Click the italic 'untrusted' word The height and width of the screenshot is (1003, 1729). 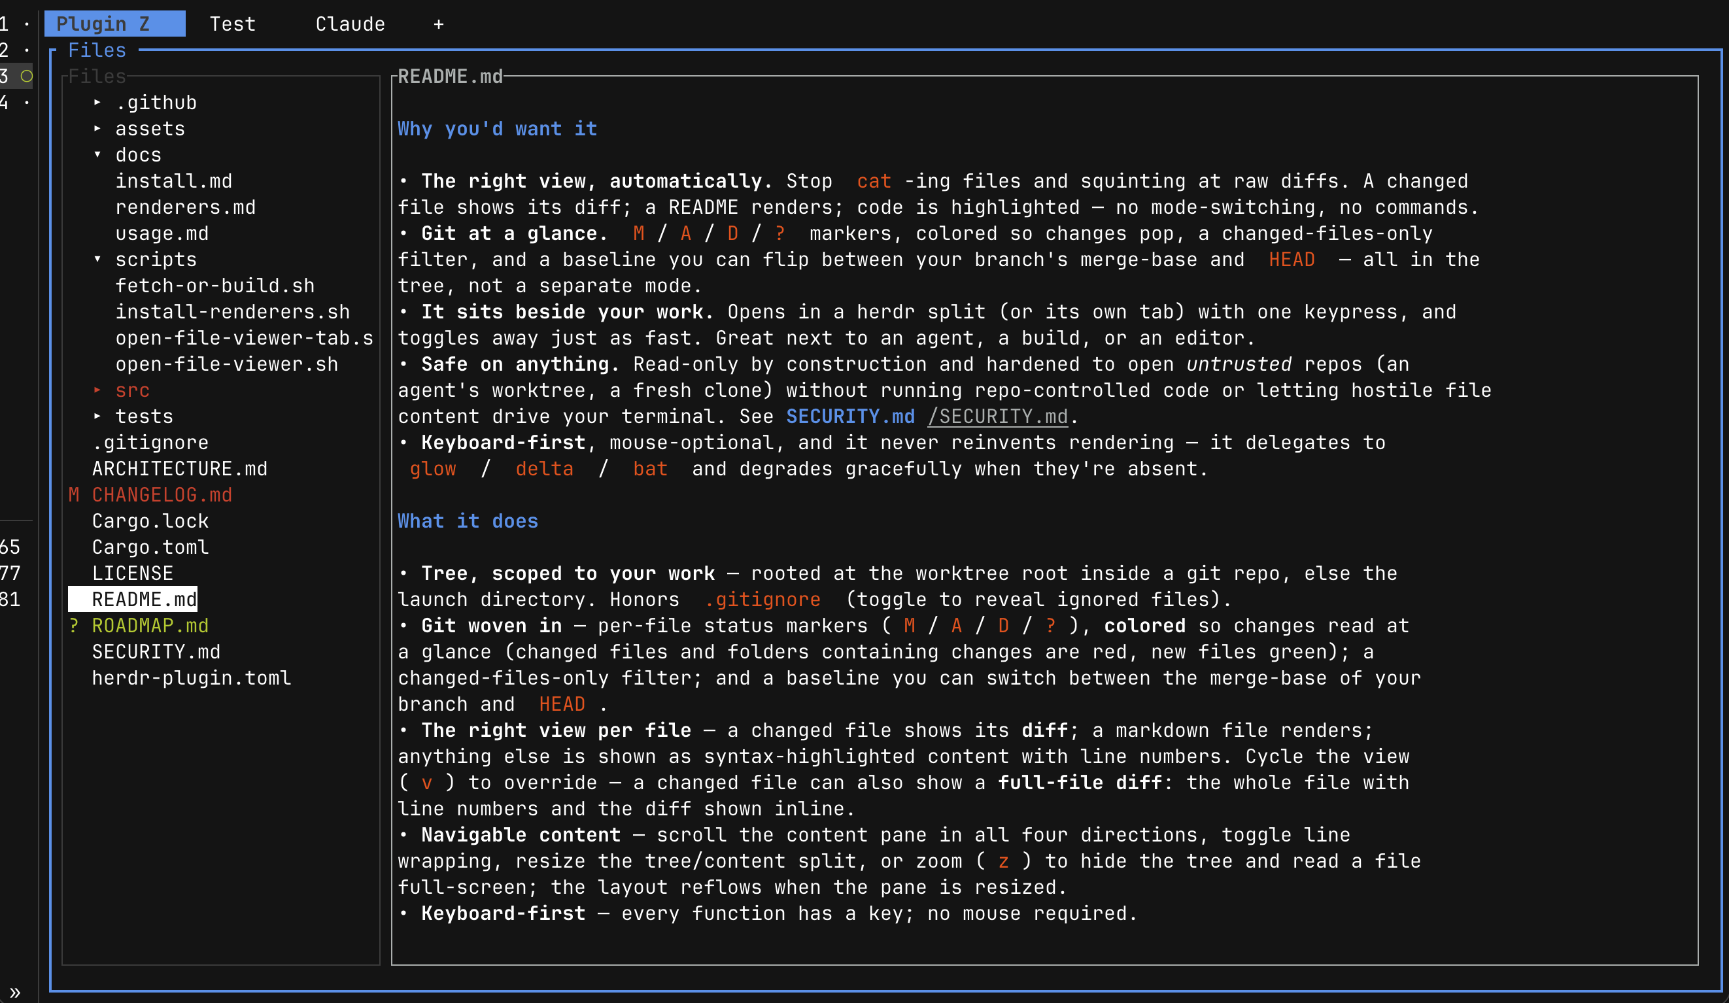click(x=1239, y=364)
